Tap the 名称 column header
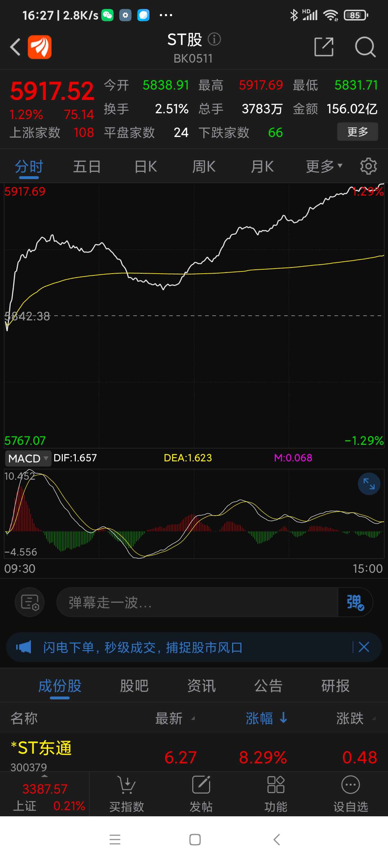This screenshot has height=863, width=388. pyautogui.click(x=24, y=718)
